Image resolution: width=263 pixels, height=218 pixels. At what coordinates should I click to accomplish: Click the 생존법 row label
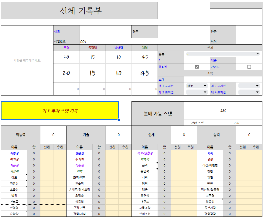coord(80,153)
